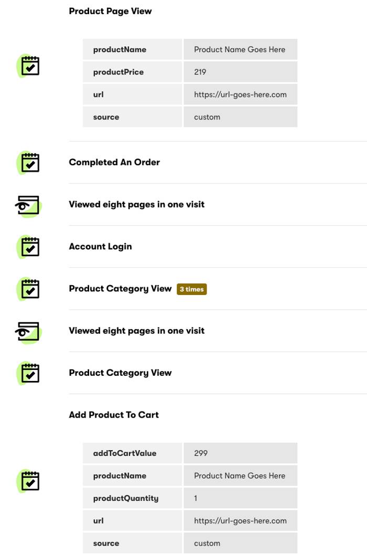
Task: Click the calendar icon beside the Product Page View table
Action: 30,66
